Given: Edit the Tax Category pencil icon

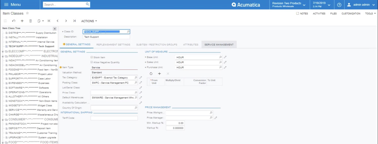Looking at the screenshot, I should click(141, 78).
